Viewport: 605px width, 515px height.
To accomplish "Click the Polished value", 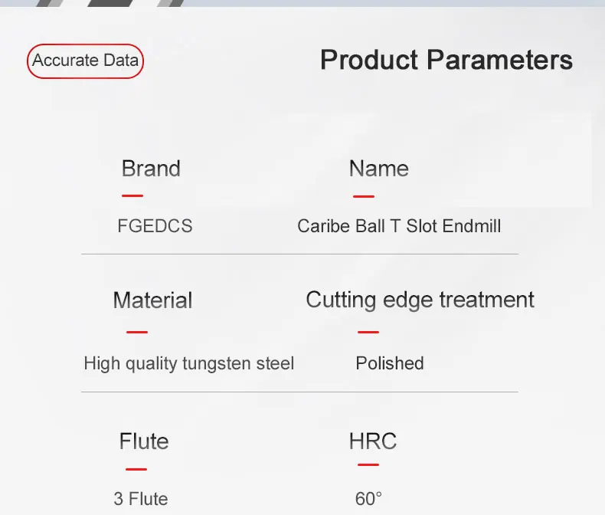I will pyautogui.click(x=389, y=363).
